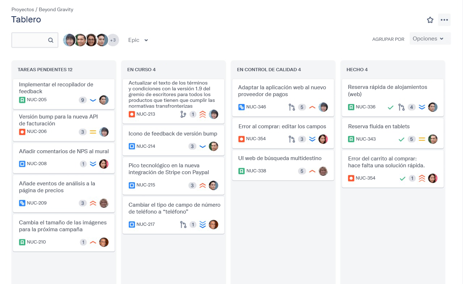Open the Proyectos breadcrumb link

22,9
